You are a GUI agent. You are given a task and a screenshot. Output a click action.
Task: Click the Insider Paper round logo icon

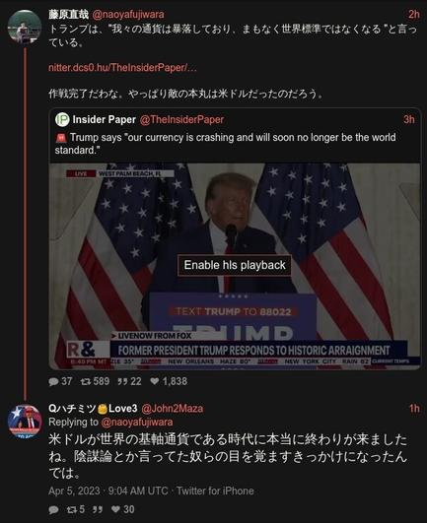[62, 119]
